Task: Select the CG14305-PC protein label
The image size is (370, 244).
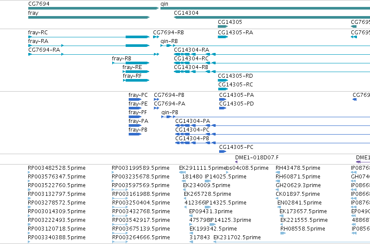Action: [x=236, y=148]
